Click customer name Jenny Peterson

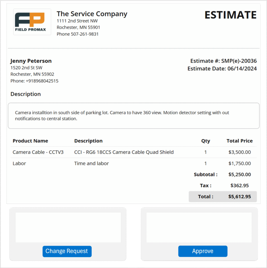[31, 61]
